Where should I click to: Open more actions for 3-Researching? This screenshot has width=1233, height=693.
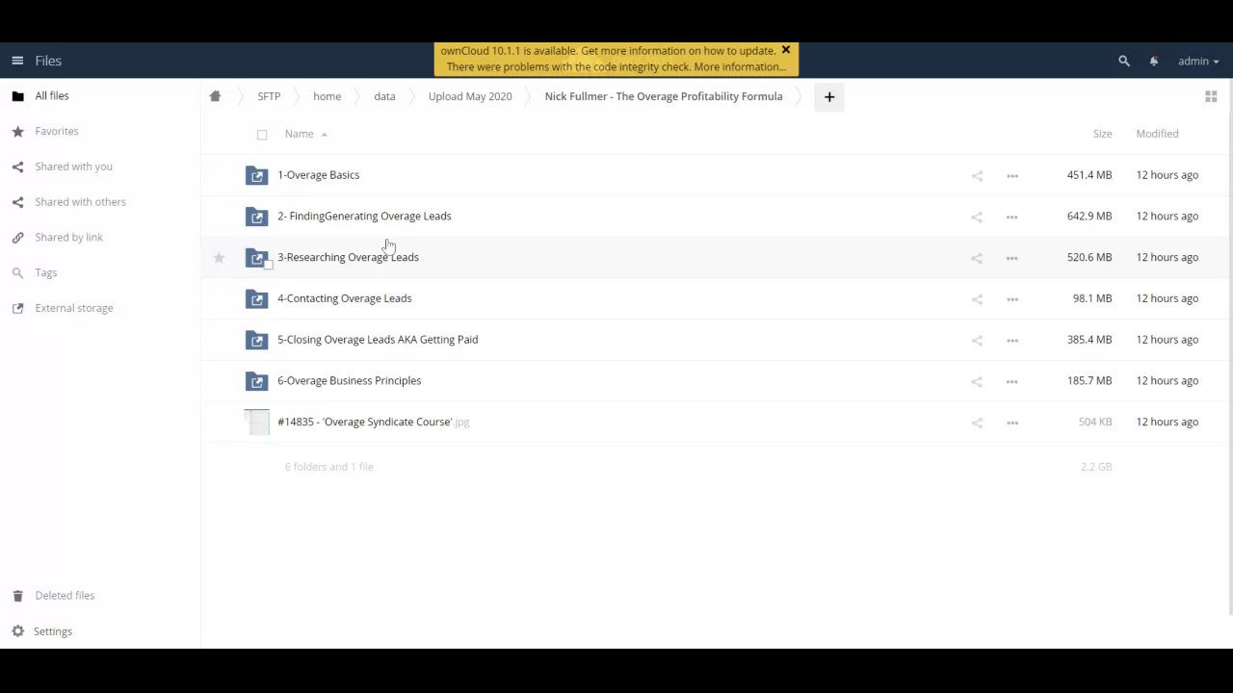pos(1011,258)
